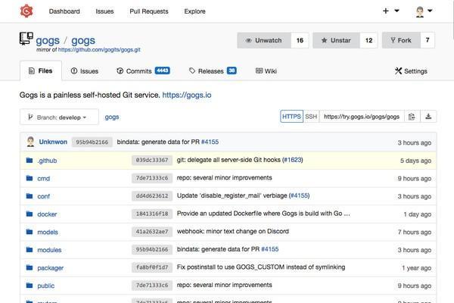Fork the repository
The image size is (454, 303).
pos(401,40)
